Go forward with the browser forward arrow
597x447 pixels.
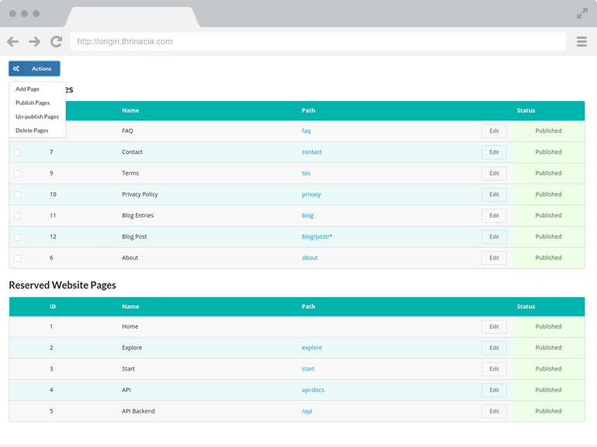point(34,41)
